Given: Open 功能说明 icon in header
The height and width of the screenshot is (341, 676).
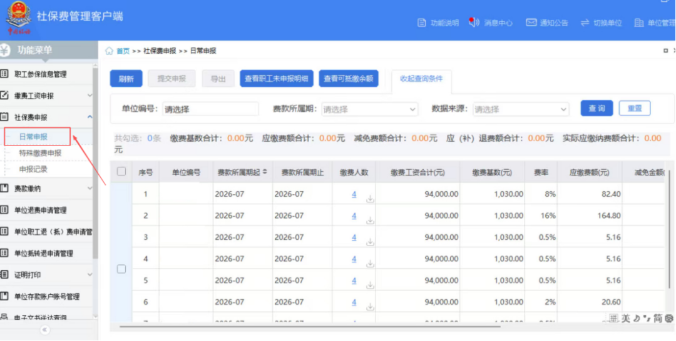Looking at the screenshot, I should (422, 22).
